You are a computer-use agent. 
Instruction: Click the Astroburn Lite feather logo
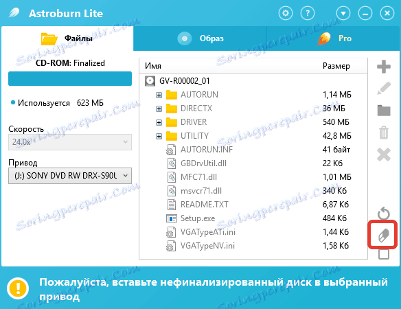14,12
